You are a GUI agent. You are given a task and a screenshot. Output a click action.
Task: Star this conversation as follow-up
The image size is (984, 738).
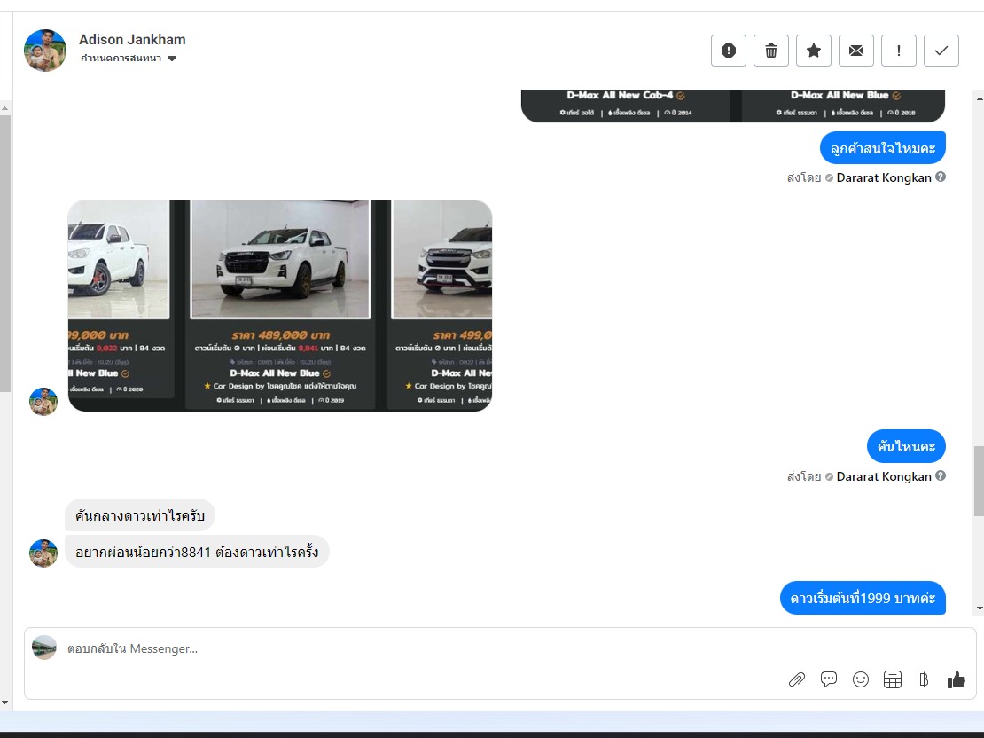tap(813, 51)
